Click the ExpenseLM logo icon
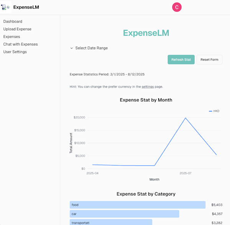230x225 pixels. (x=6, y=7)
